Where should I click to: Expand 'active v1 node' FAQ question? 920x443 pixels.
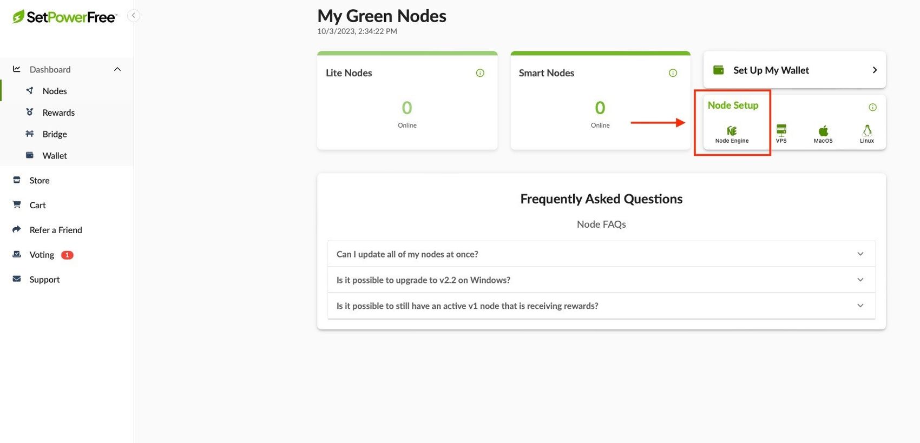(x=601, y=306)
